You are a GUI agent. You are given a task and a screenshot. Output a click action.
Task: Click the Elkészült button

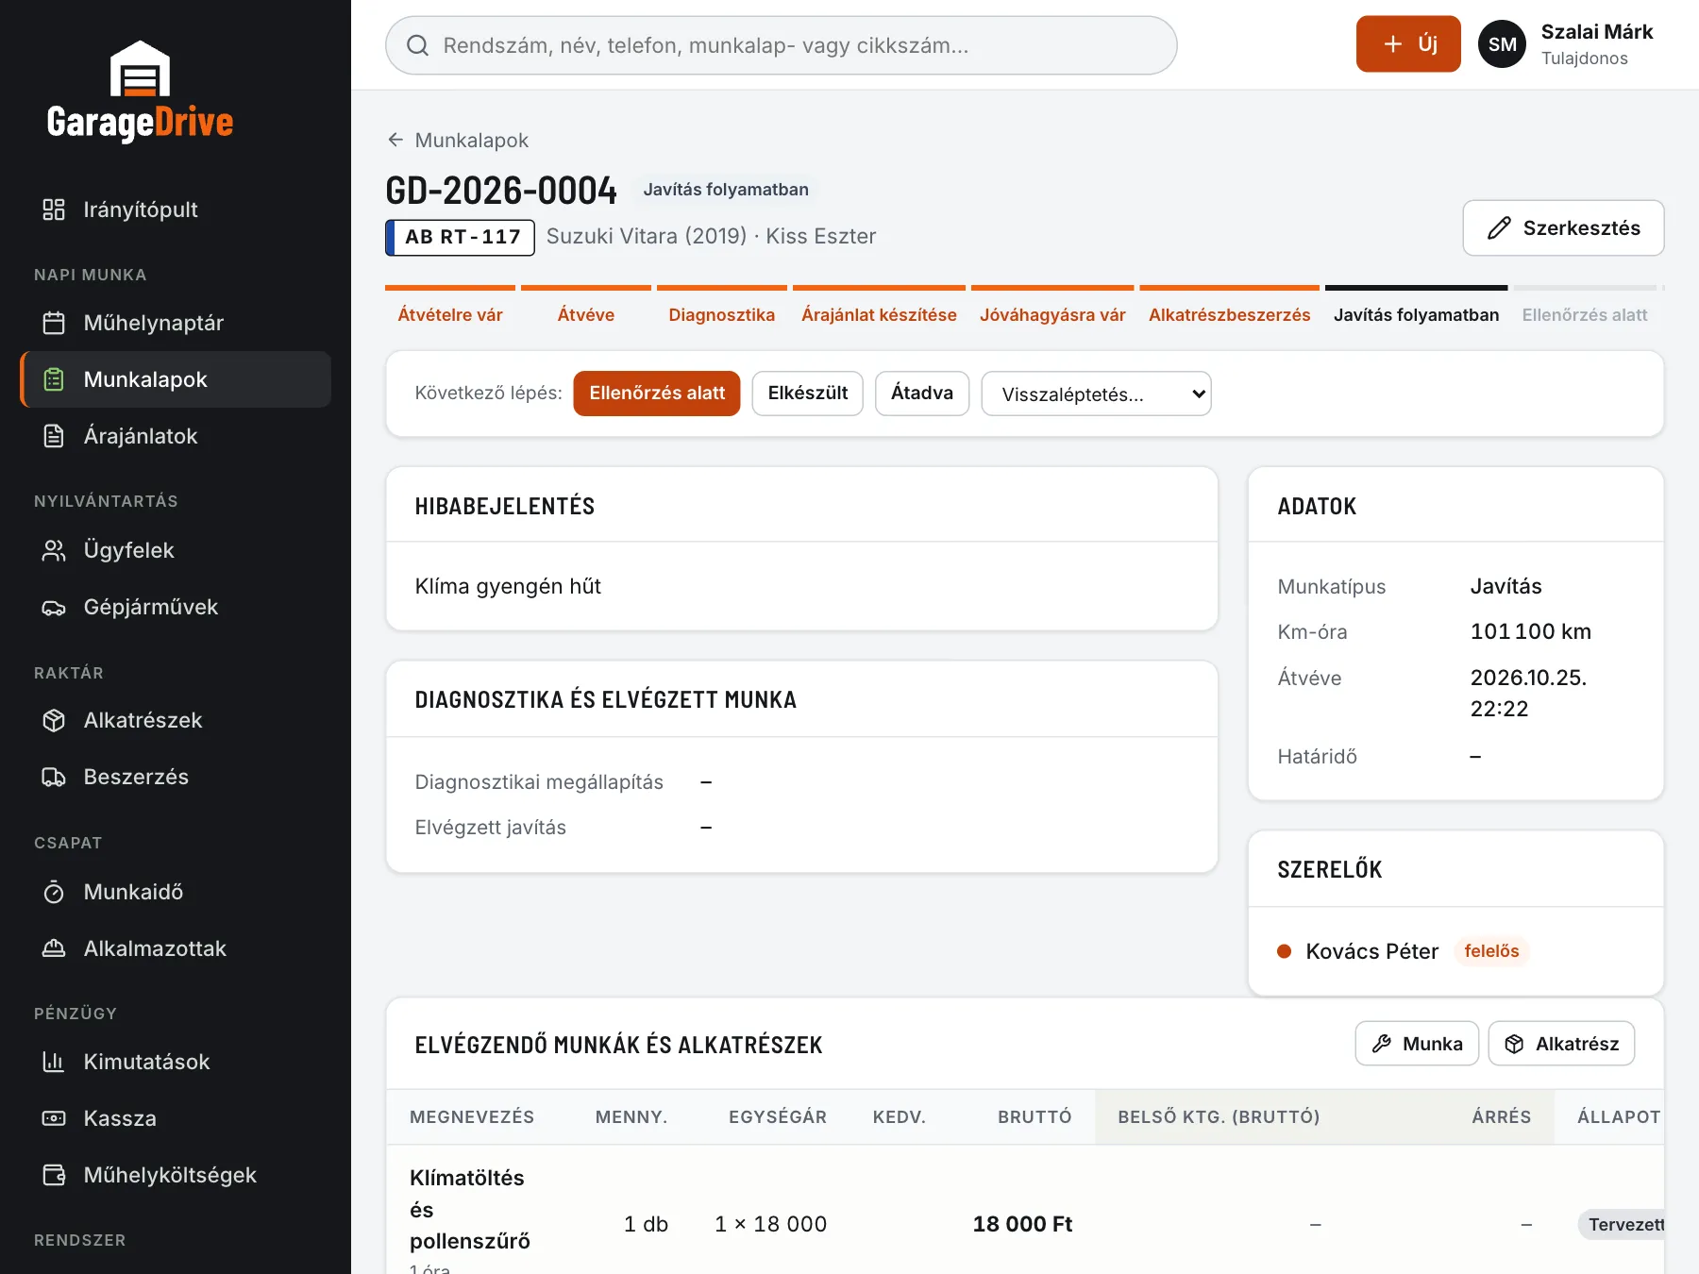tap(808, 394)
